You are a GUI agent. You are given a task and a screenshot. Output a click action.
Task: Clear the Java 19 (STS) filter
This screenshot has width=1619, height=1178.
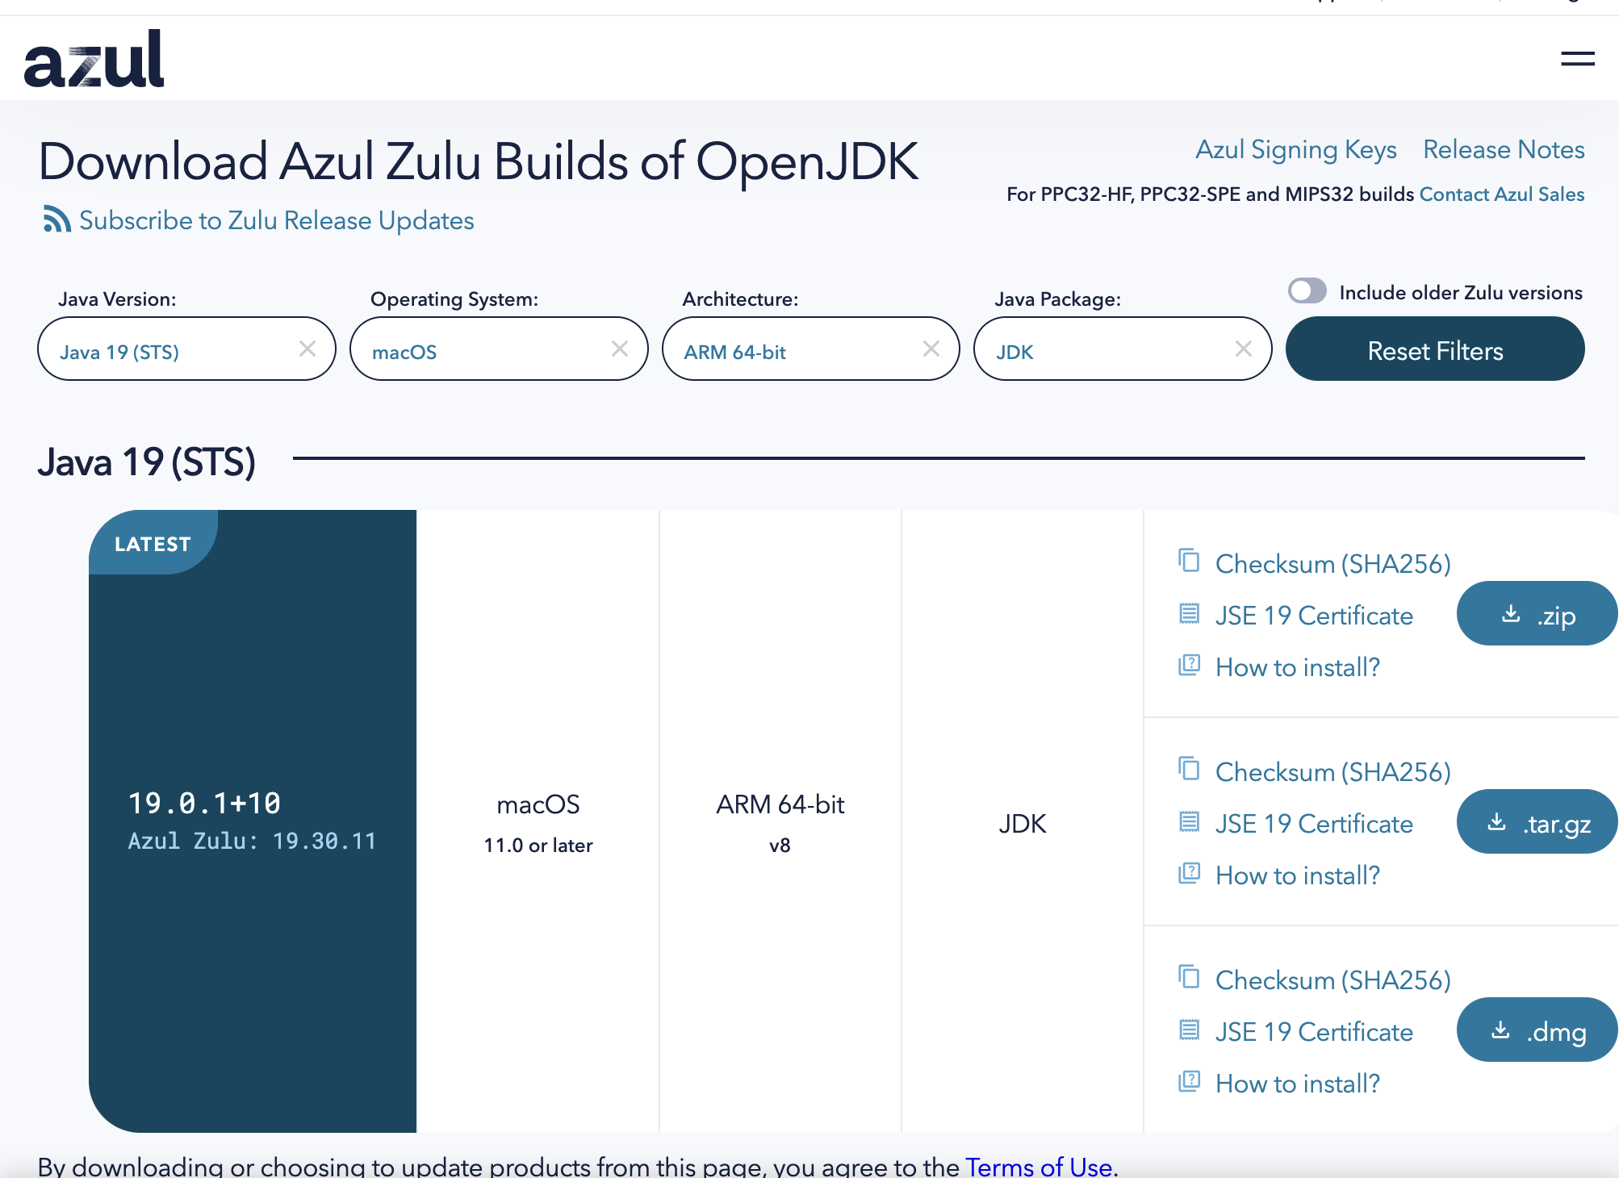(307, 349)
